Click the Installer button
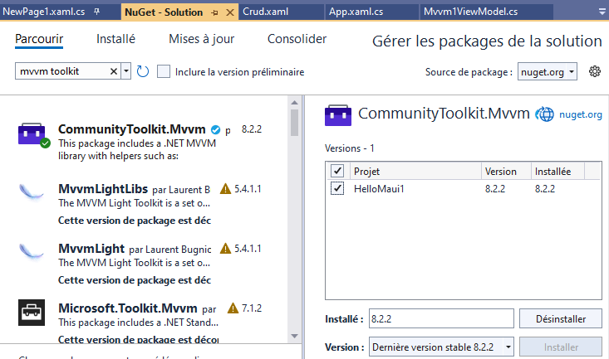 [x=561, y=347]
